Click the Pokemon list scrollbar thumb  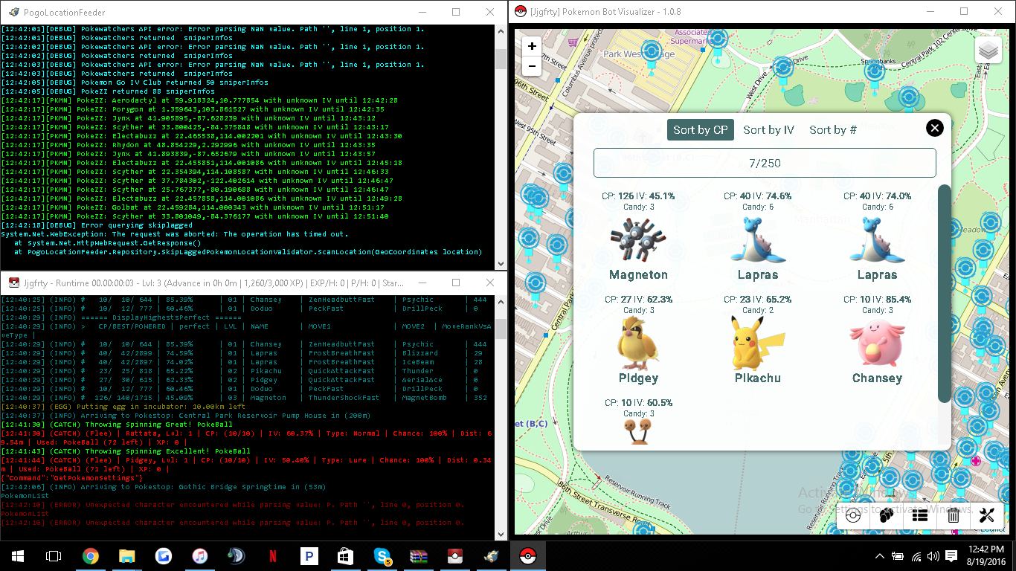click(x=945, y=294)
